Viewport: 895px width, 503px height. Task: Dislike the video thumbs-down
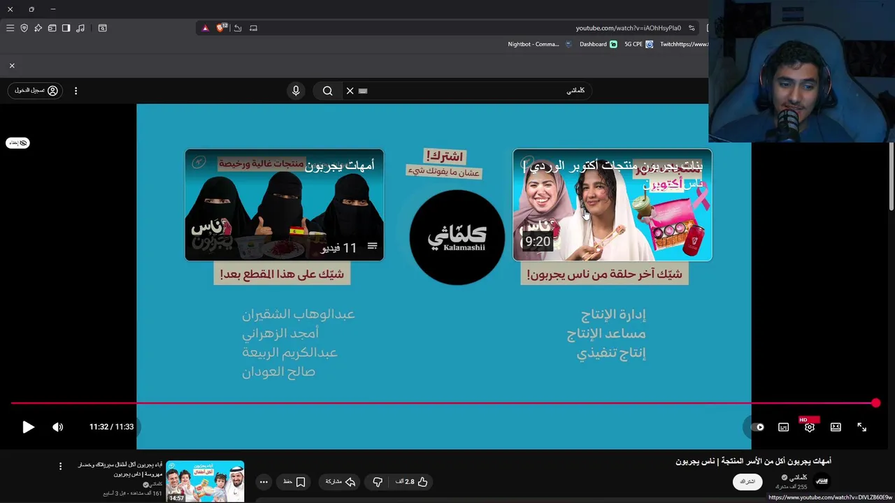tap(378, 481)
